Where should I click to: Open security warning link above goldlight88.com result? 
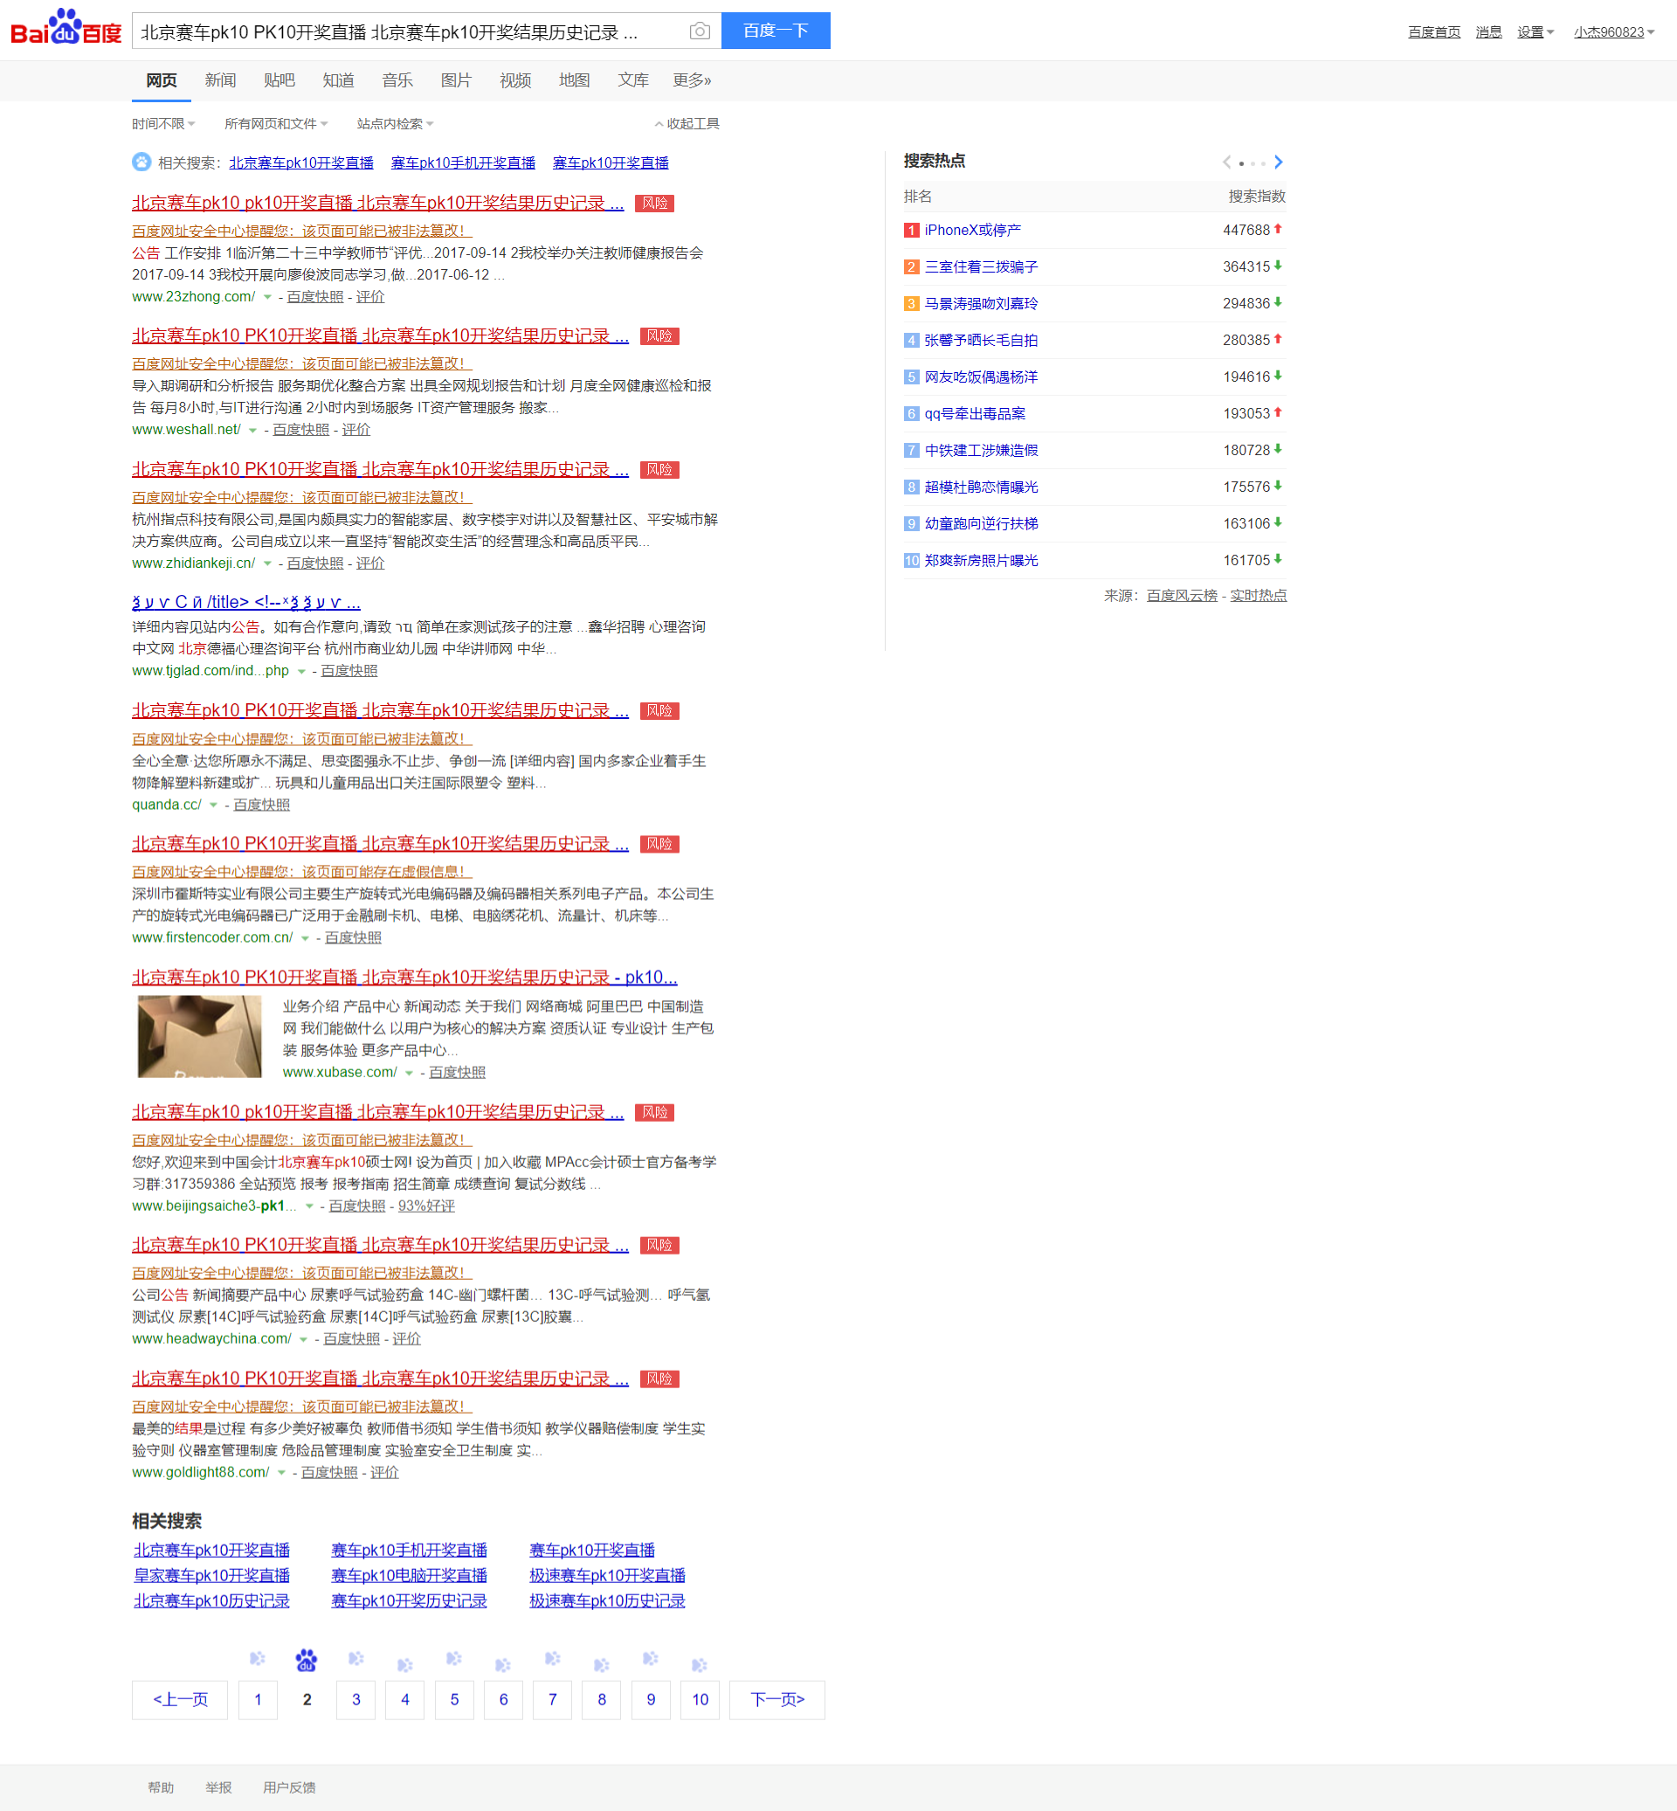tap(302, 1407)
